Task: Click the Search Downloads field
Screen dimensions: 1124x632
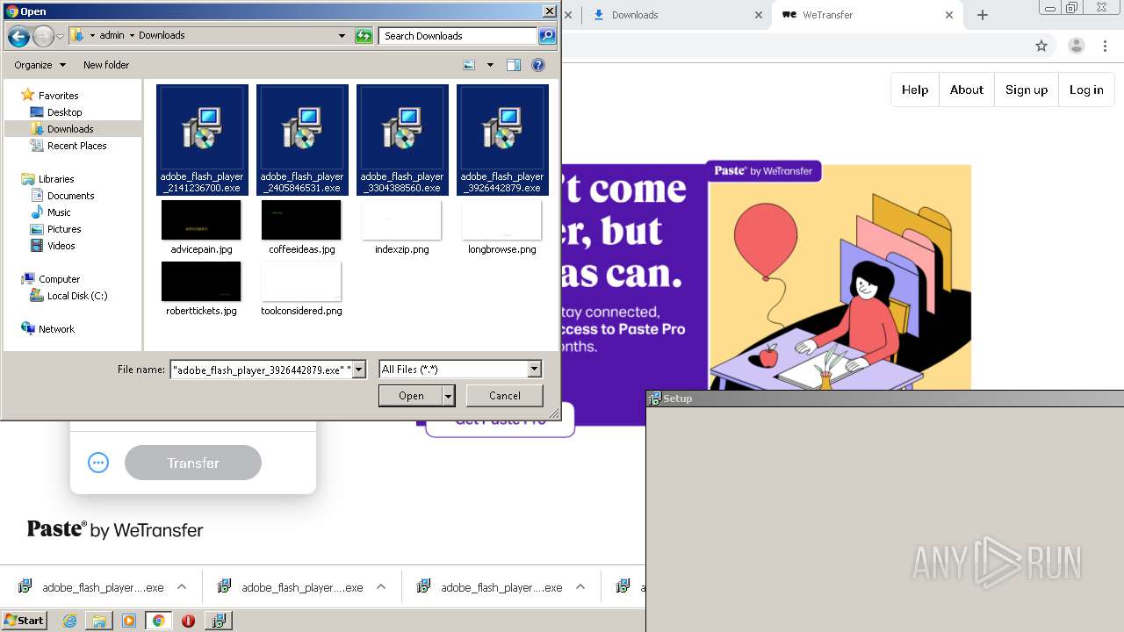Action: [x=458, y=36]
